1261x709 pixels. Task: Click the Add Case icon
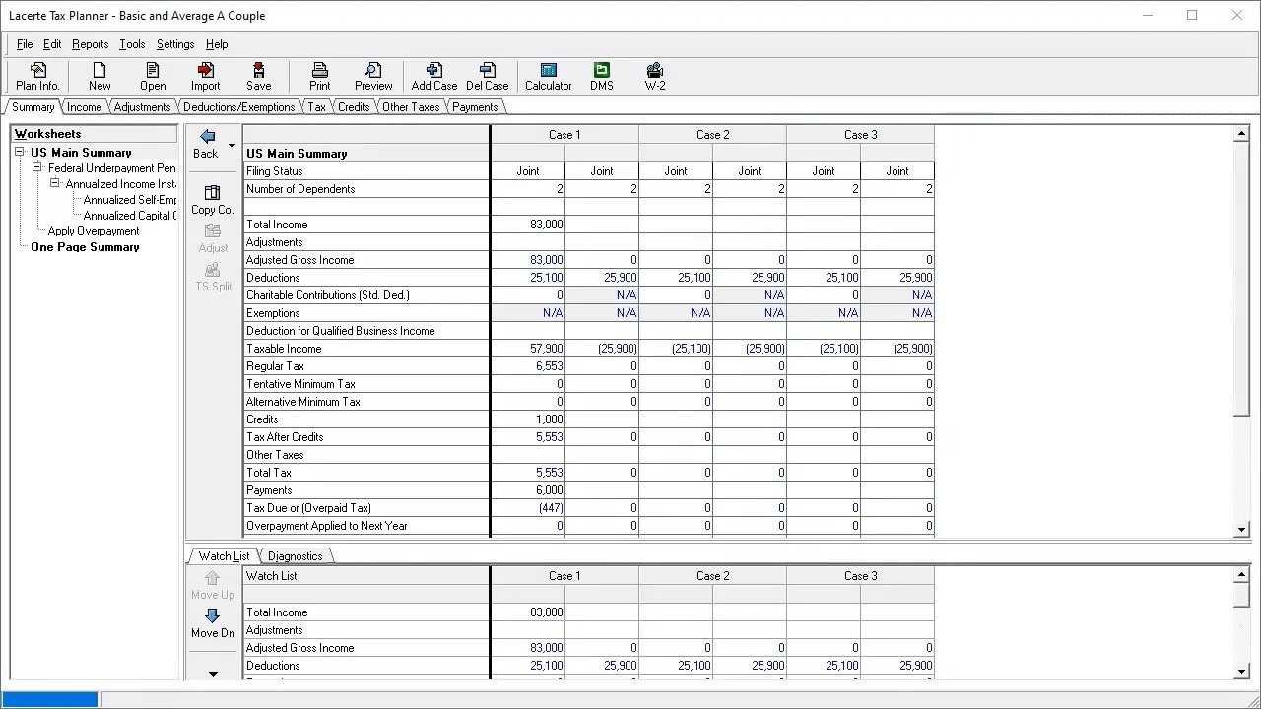[433, 76]
